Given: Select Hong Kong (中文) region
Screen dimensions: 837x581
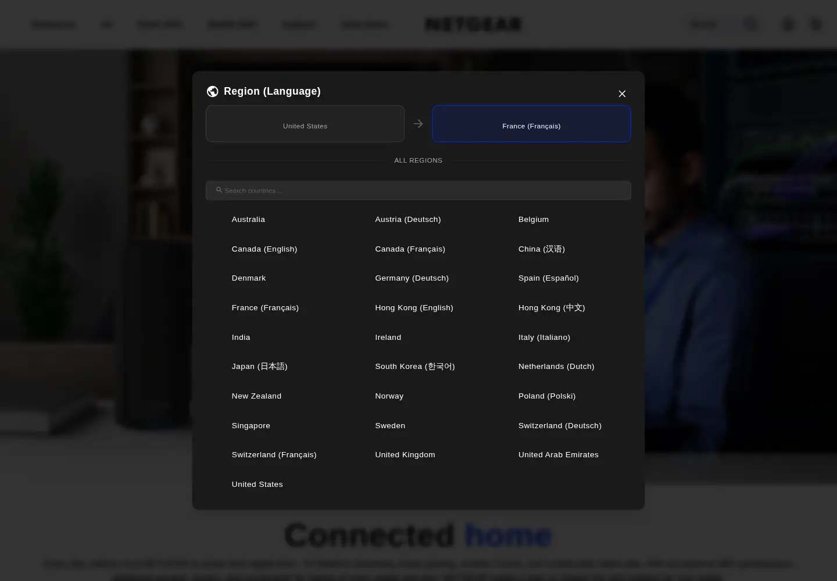Looking at the screenshot, I should click(x=552, y=308).
